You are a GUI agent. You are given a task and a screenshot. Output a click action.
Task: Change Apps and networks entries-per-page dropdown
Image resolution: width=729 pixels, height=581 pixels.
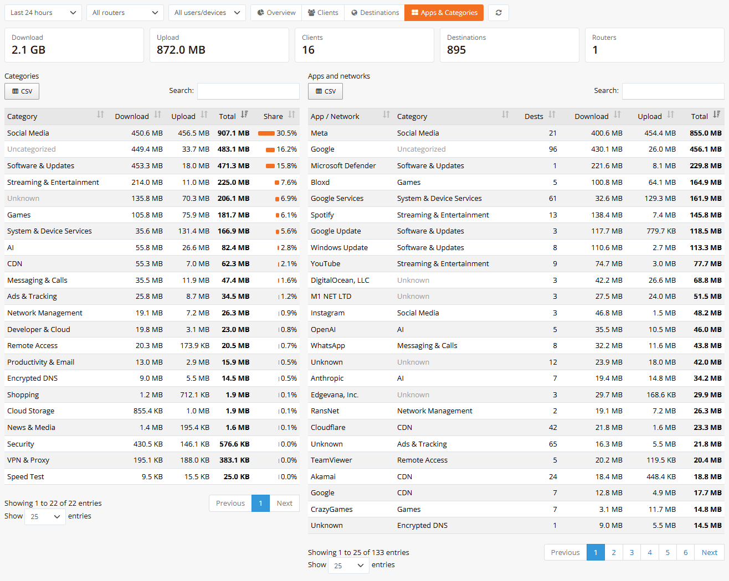coord(348,566)
